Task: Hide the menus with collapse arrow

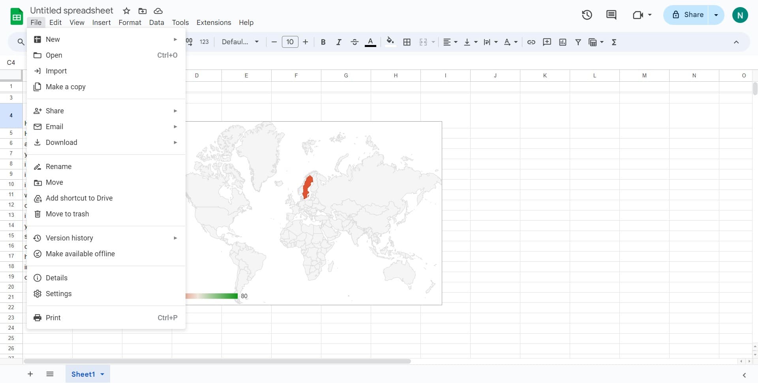Action: [x=736, y=42]
